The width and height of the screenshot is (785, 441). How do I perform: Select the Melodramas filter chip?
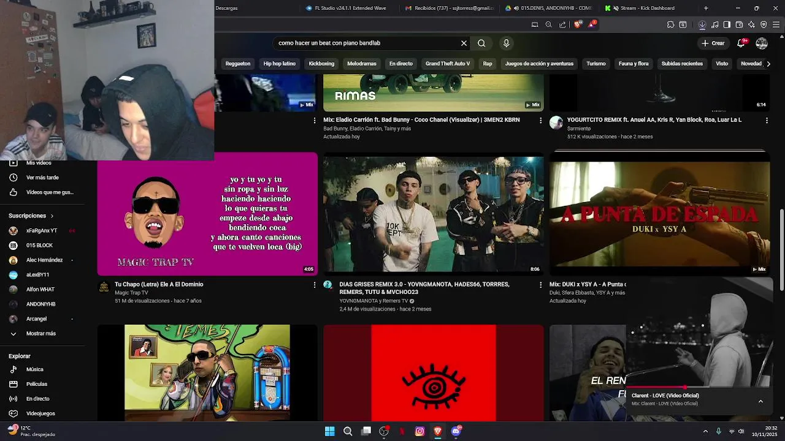click(362, 64)
